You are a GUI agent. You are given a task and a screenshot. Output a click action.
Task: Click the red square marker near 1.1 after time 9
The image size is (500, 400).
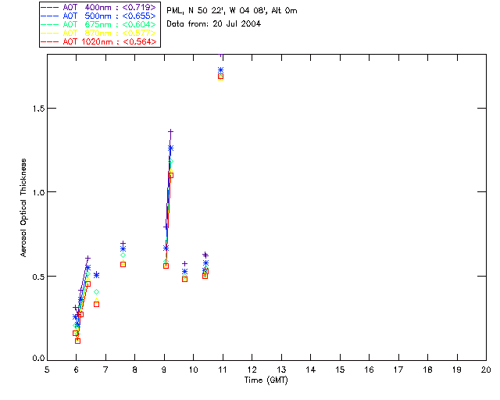pyautogui.click(x=170, y=176)
